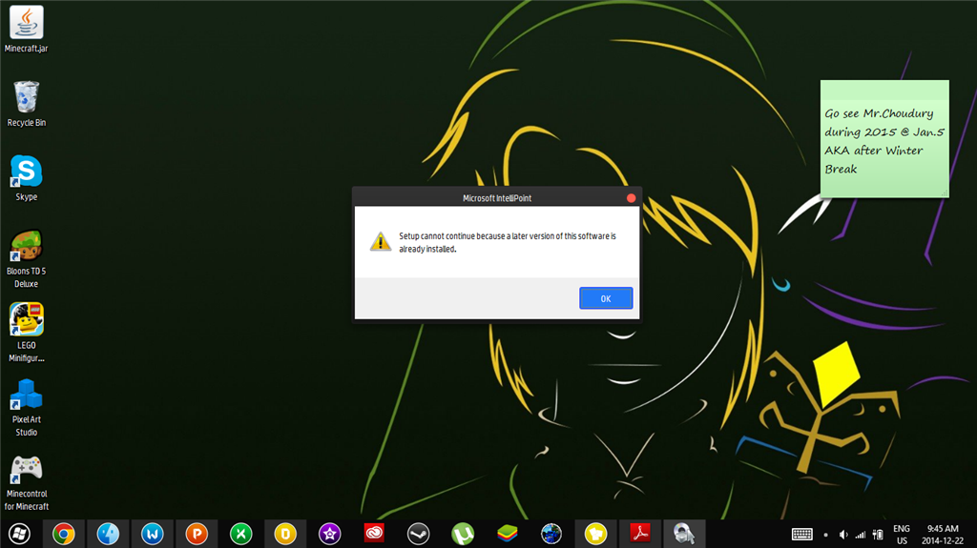This screenshot has width=977, height=548.
Task: Select the Skype desktop shortcut
Action: [x=26, y=178]
